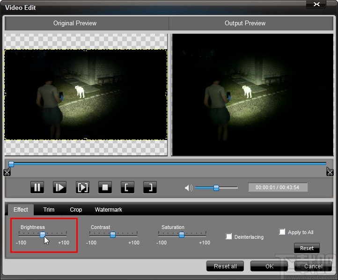Confirm edits with the OK button

pos(269,266)
